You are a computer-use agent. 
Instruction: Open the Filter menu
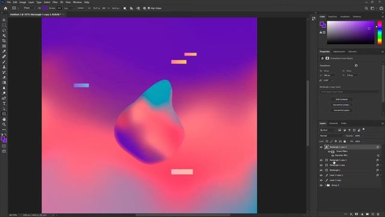(55, 2)
